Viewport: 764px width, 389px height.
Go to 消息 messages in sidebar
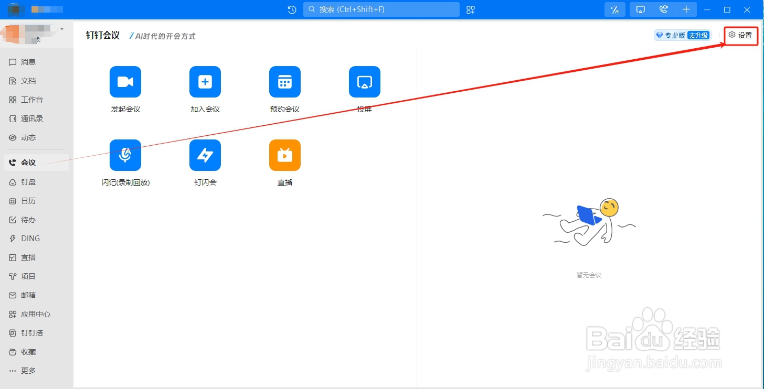pos(37,62)
